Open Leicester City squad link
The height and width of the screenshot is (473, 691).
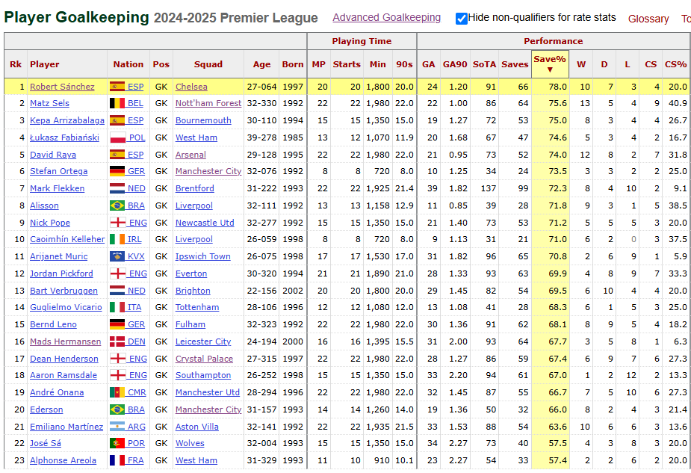(x=203, y=341)
